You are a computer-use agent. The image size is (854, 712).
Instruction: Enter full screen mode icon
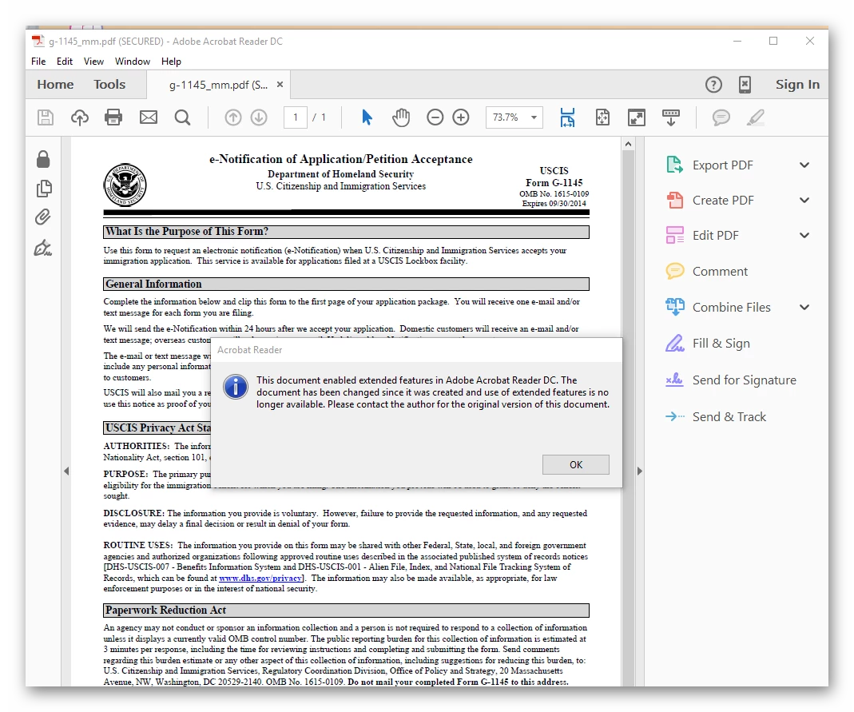click(636, 117)
